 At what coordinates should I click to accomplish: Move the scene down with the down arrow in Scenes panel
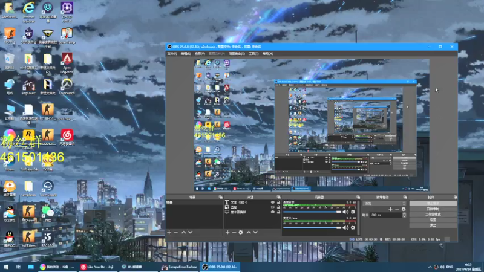[x=191, y=232]
